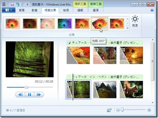
Task: Switch to the 動畫 tab
Action: click(x=35, y=10)
